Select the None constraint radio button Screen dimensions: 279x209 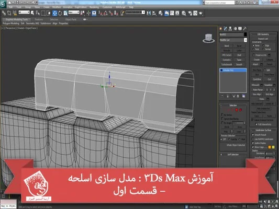tap(253, 45)
